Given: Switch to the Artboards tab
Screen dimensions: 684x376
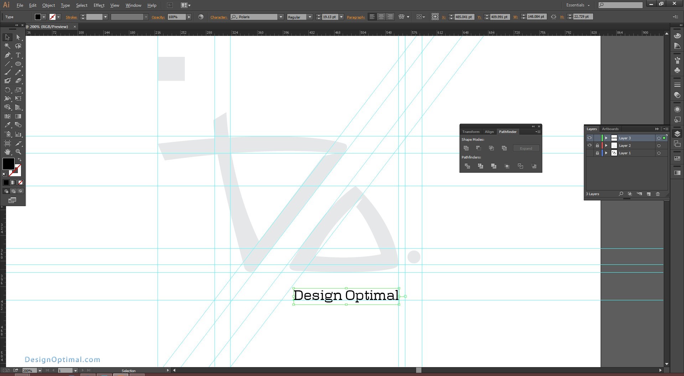Looking at the screenshot, I should pyautogui.click(x=610, y=129).
